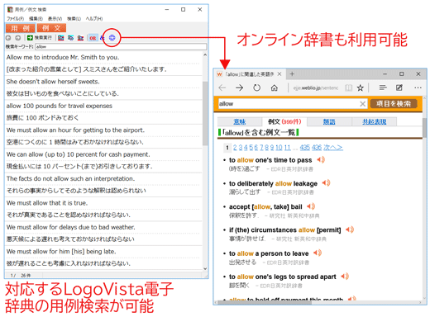Play audio for 'allow one's legs to spread apart'

point(345,276)
